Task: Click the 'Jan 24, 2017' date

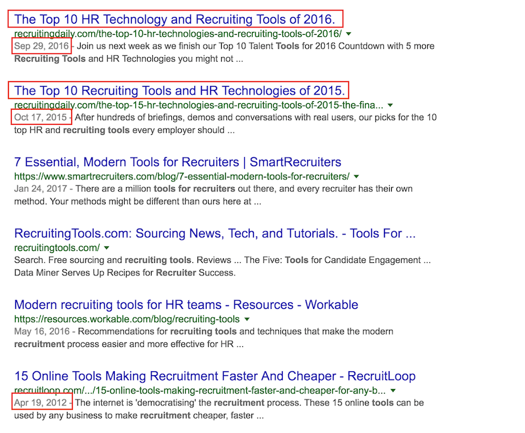Action: 41,189
